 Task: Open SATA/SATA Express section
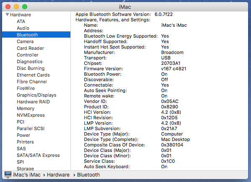pyautogui.click(x=38, y=155)
